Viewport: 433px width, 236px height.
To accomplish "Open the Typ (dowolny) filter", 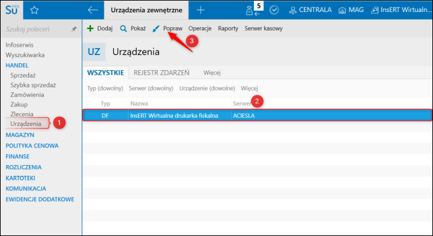I will [105, 89].
